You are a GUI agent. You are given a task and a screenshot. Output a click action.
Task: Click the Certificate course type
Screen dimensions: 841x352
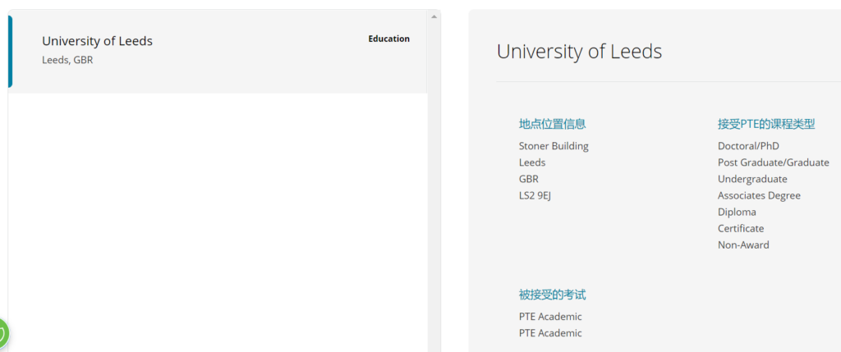coord(741,228)
